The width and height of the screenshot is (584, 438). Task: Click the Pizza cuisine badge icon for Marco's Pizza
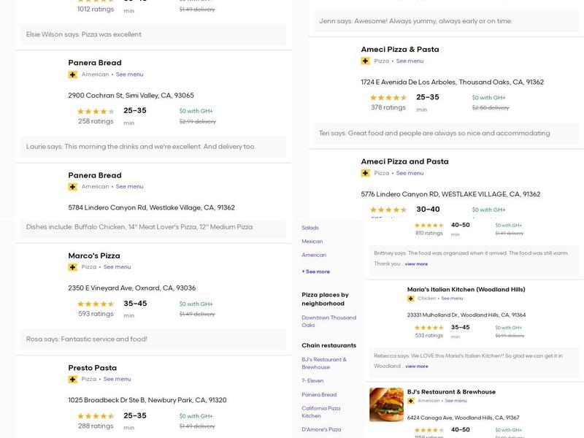tap(72, 266)
